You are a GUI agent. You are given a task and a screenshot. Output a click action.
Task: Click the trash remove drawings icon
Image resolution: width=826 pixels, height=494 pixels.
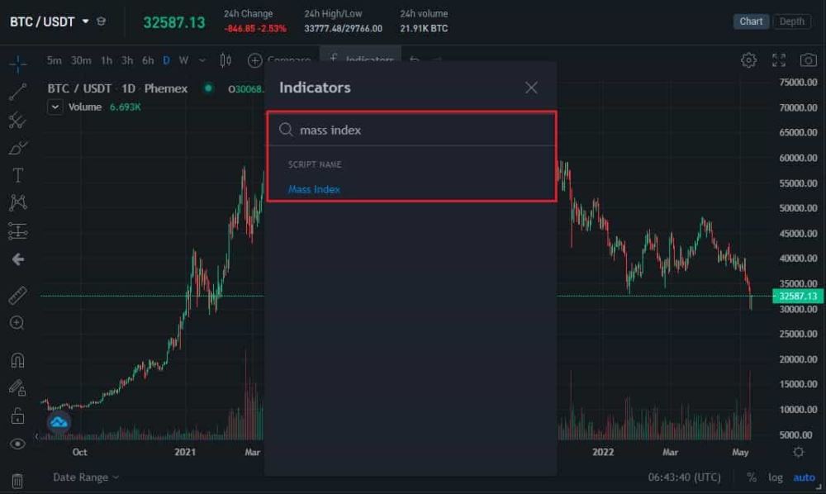17,480
